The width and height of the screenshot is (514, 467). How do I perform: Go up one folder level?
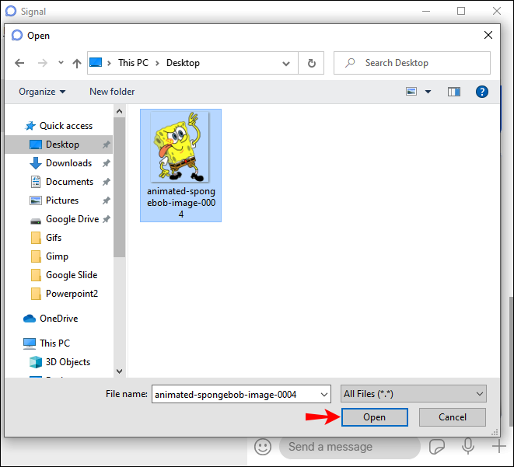(77, 63)
